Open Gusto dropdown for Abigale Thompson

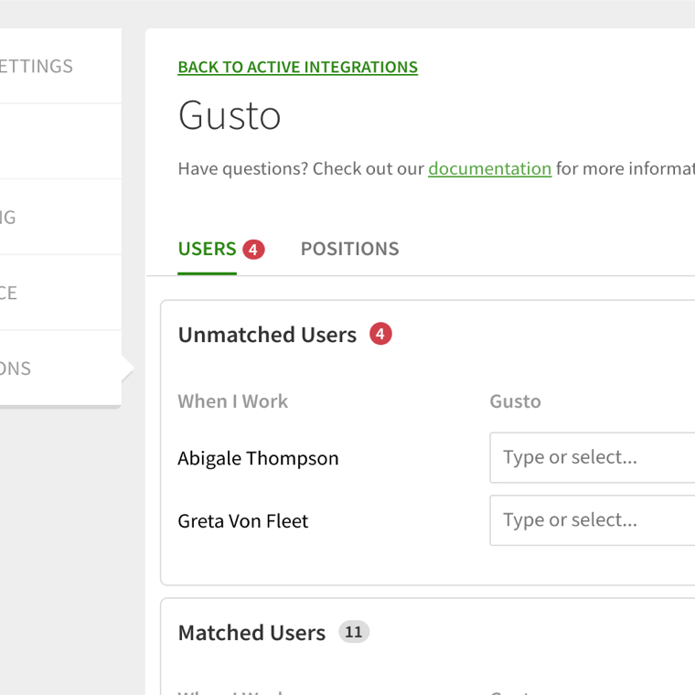593,457
